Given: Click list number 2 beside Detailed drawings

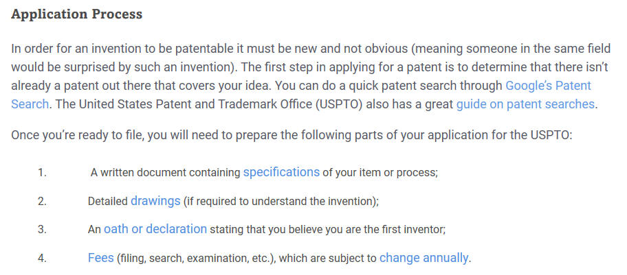Looking at the screenshot, I should pos(43,201).
